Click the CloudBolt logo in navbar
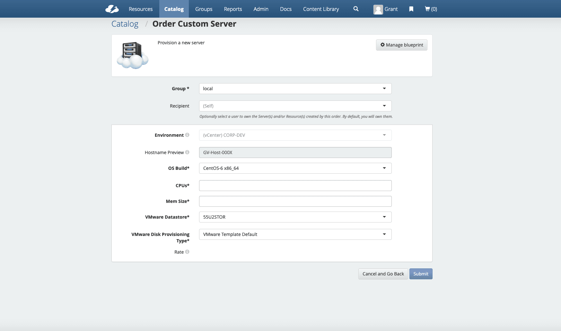This screenshot has height=331, width=561. (x=112, y=9)
